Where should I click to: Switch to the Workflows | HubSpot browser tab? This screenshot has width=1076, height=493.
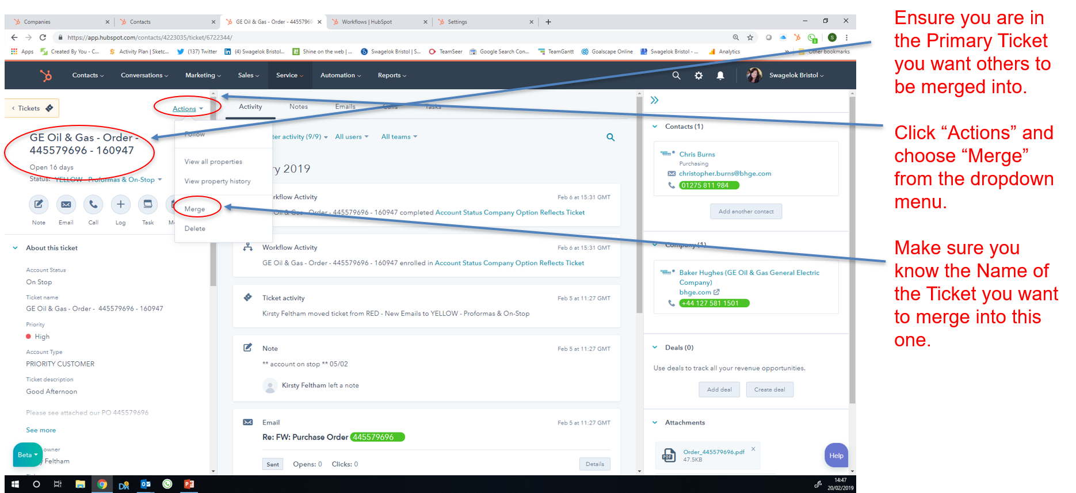(x=380, y=22)
